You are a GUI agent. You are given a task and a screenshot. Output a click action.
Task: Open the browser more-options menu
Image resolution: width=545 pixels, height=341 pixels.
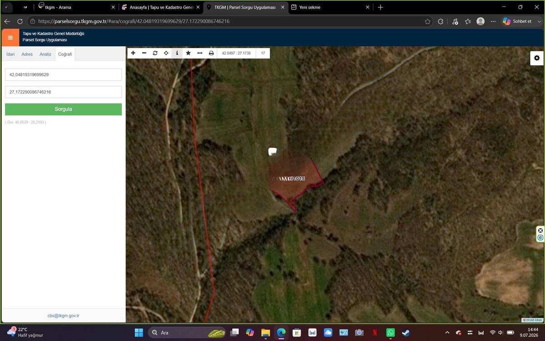tap(493, 21)
